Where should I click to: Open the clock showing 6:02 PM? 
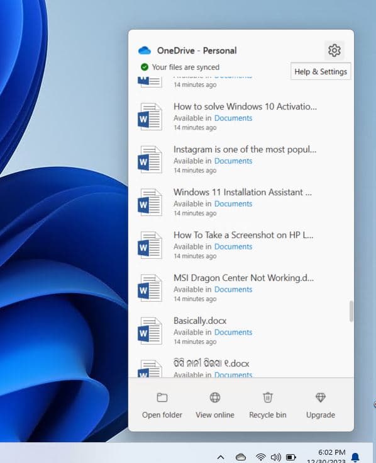click(331, 452)
